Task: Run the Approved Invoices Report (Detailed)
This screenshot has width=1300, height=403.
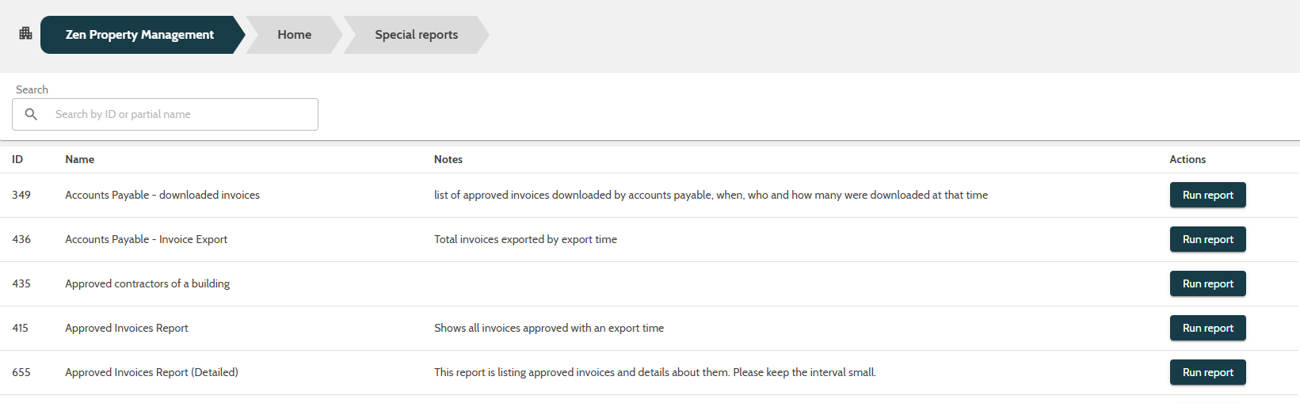Action: (x=1207, y=372)
